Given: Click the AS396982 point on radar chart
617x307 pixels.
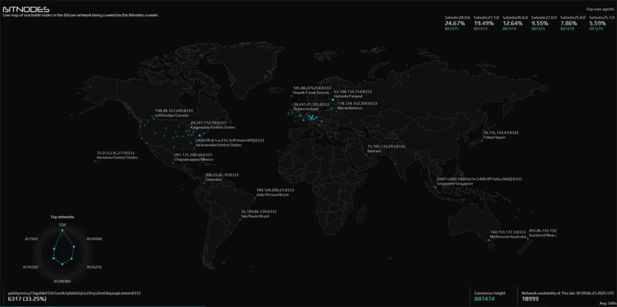Looking at the screenshot, I should click(x=62, y=264).
